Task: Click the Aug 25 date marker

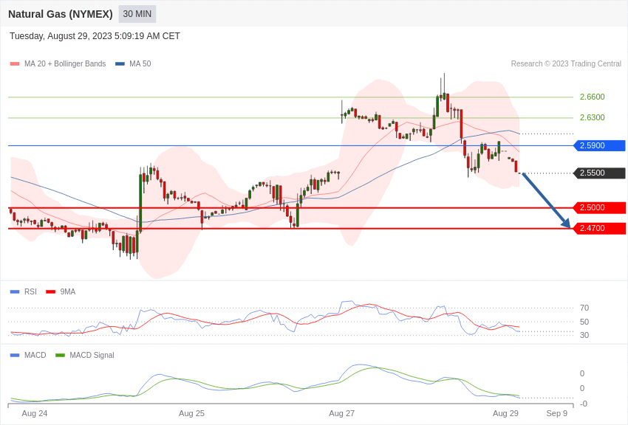Action: (x=191, y=413)
